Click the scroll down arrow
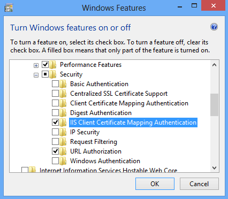 coord(214,168)
